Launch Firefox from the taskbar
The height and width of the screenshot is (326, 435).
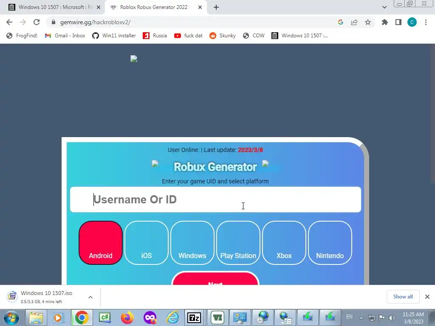[127, 318]
